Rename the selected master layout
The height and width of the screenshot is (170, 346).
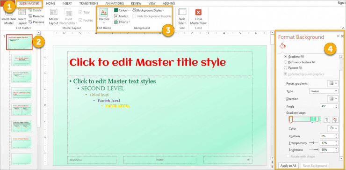pos(36,16)
